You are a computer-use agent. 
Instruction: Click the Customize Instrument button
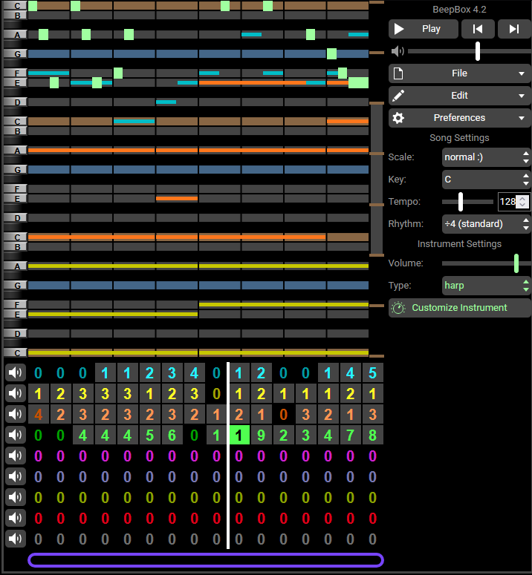(x=460, y=308)
